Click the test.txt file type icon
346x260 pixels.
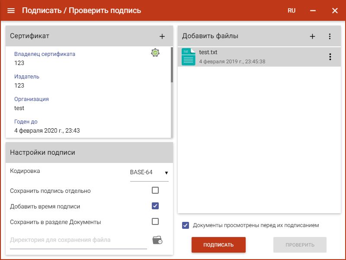[x=189, y=57]
